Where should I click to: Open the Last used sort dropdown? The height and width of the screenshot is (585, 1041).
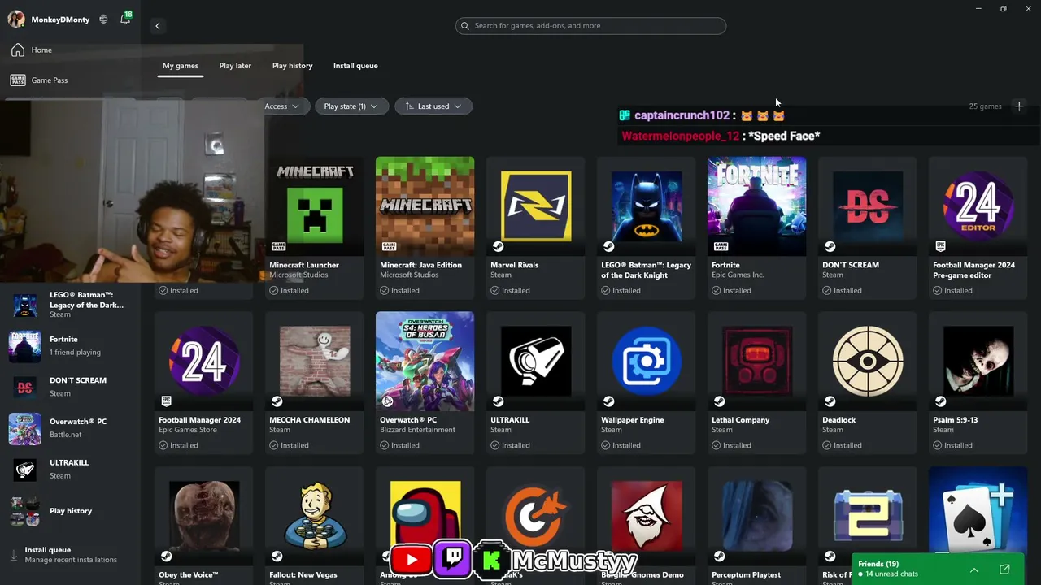pyautogui.click(x=433, y=106)
